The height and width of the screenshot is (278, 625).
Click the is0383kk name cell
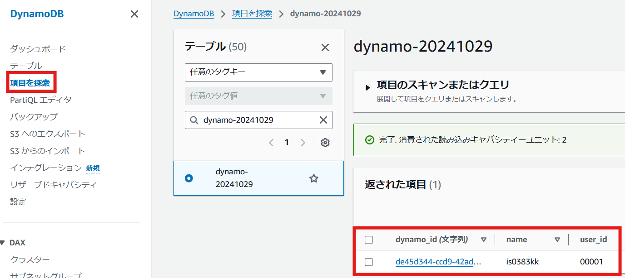pyautogui.click(x=523, y=262)
